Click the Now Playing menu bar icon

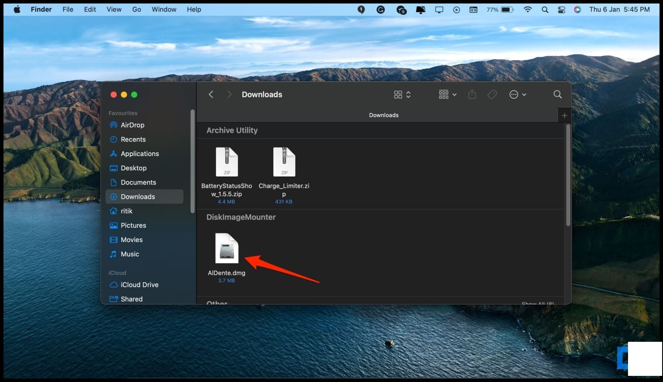[457, 9]
